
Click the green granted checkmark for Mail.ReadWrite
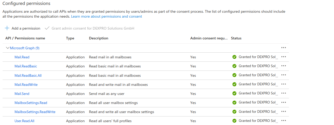point(234,84)
